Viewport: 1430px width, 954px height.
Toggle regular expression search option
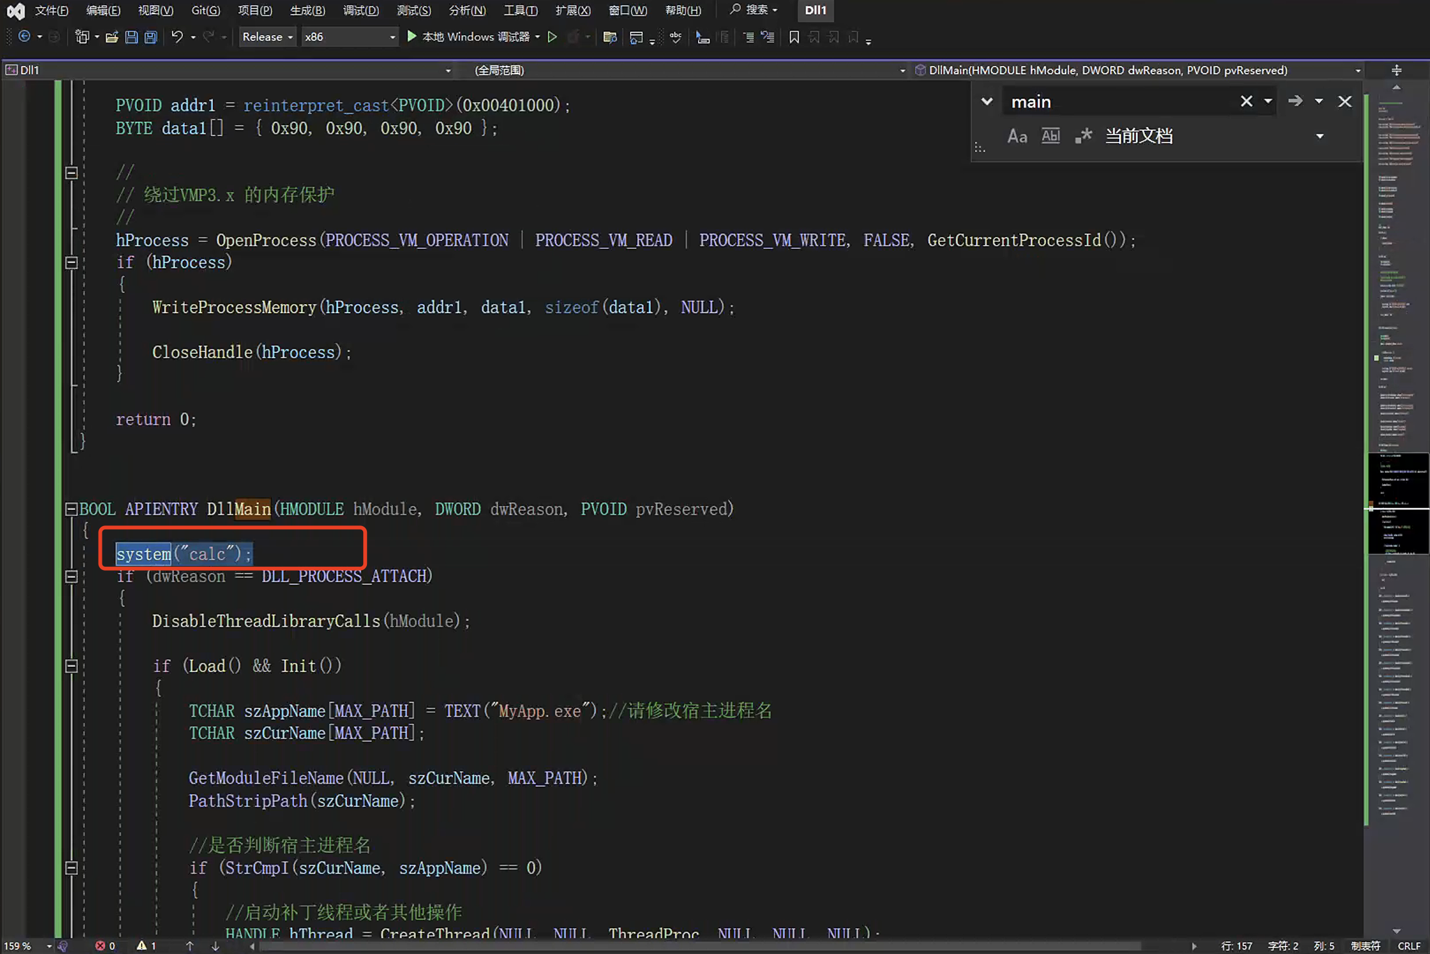pos(1083,136)
